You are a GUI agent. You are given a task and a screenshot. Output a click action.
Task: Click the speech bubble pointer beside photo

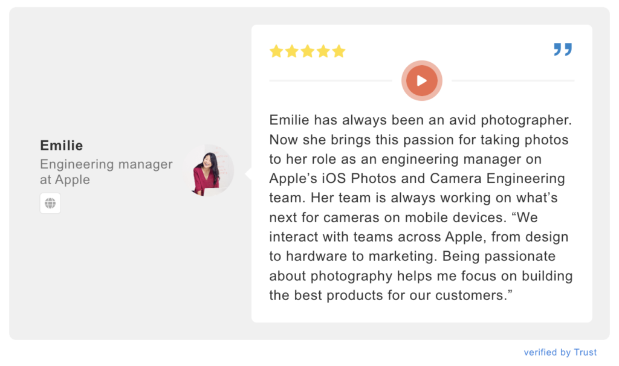tap(248, 173)
